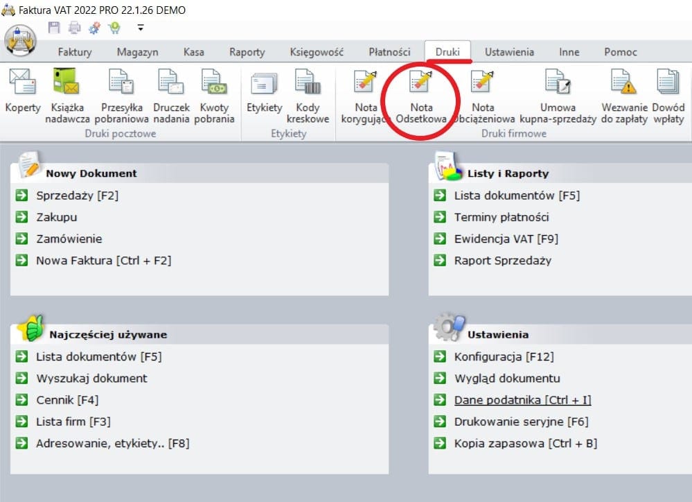Switch to the Księgowość ribbon tab
The image size is (692, 502).
coord(318,52)
